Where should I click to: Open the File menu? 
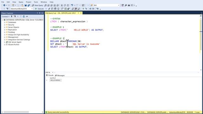pyautogui.click(x=3, y=2)
